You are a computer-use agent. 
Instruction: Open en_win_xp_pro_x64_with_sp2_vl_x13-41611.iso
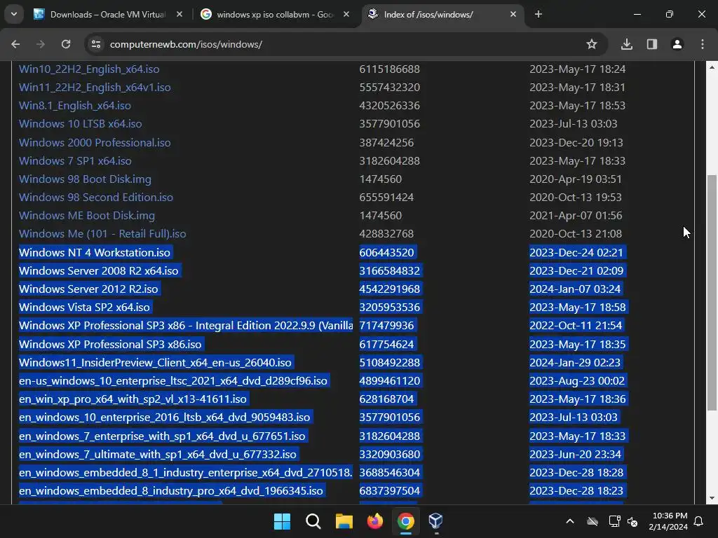(x=133, y=399)
